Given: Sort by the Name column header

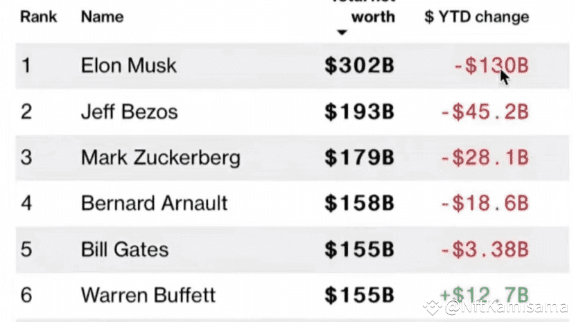Looking at the screenshot, I should click(103, 17).
